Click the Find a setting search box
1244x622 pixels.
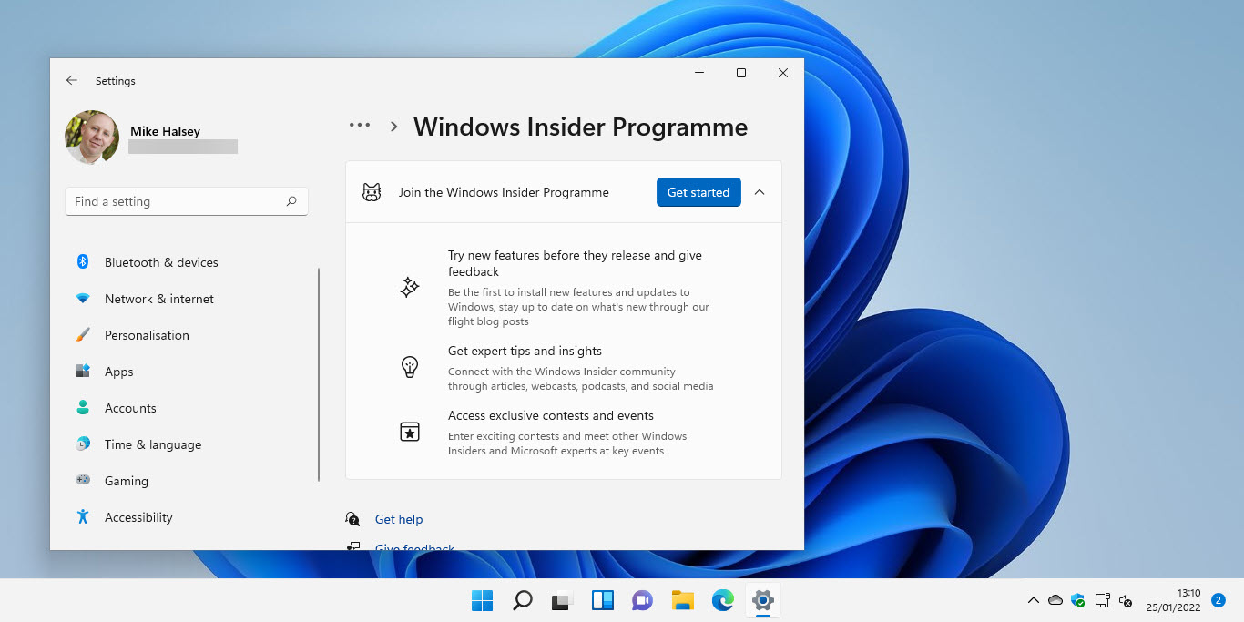coord(186,201)
